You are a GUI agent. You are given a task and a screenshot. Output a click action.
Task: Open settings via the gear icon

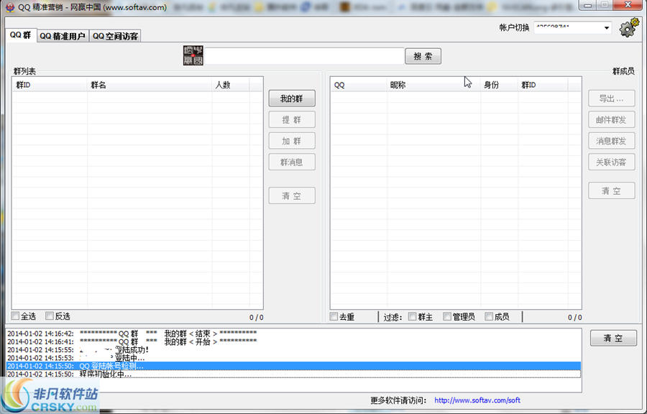click(628, 28)
